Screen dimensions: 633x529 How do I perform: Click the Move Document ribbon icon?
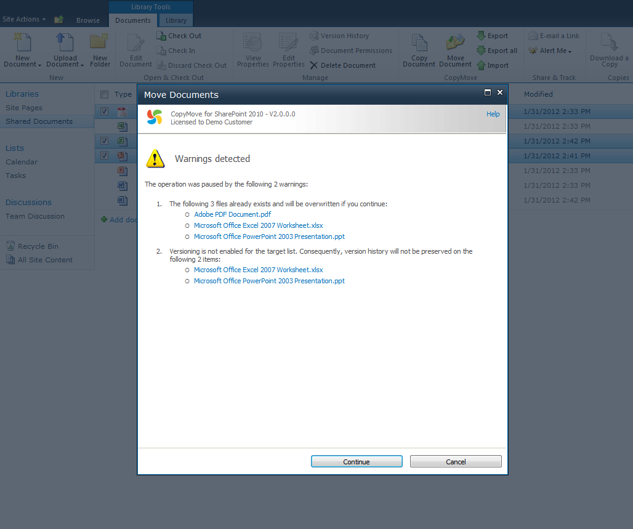coord(455,42)
